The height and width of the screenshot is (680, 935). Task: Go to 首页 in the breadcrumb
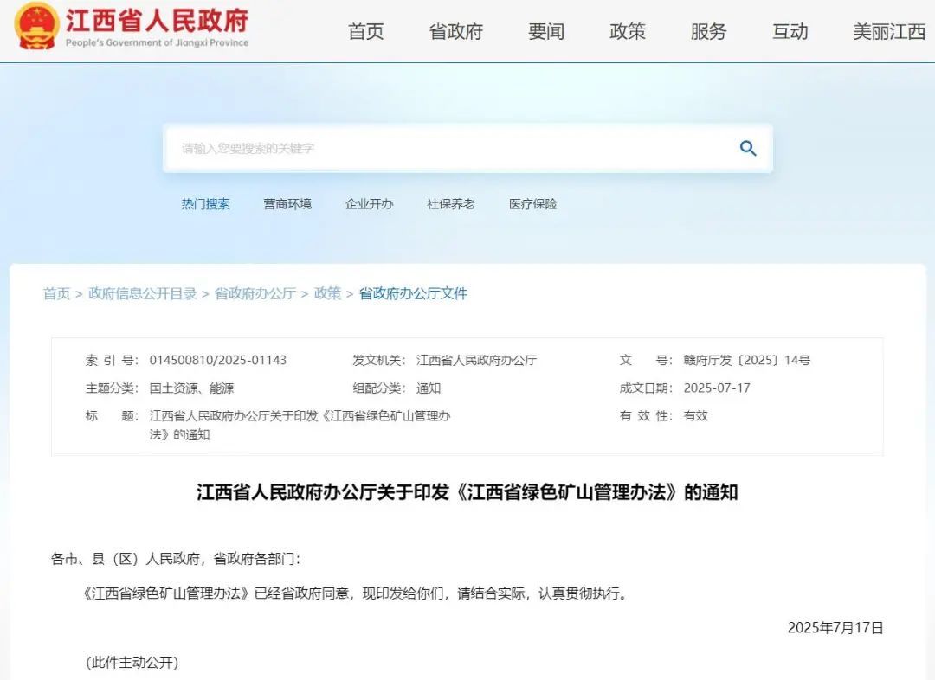click(56, 293)
